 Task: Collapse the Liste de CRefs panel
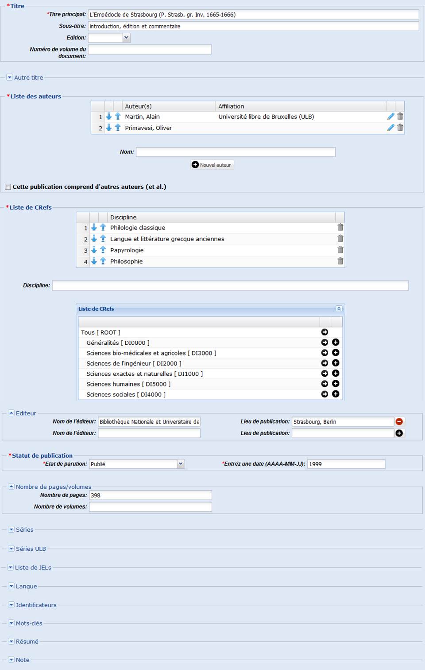[x=339, y=308]
